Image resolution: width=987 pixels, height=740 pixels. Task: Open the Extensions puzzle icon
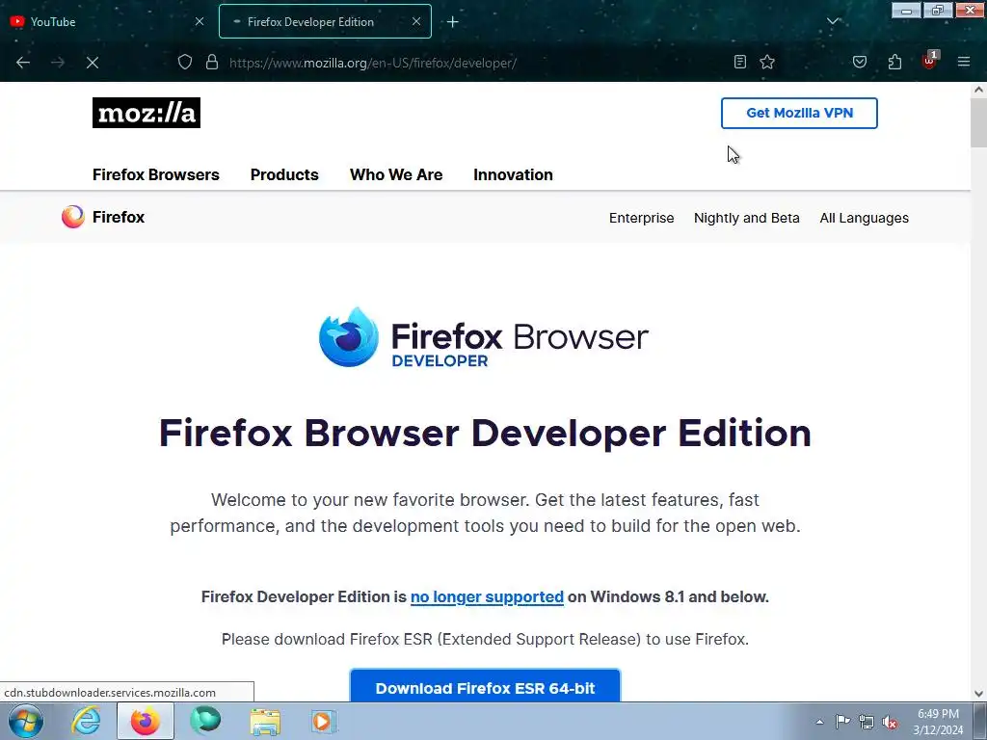pyautogui.click(x=894, y=62)
